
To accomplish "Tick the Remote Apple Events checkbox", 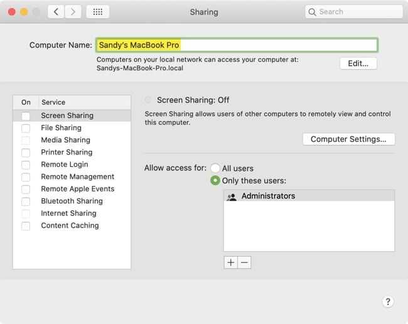I will point(26,189).
